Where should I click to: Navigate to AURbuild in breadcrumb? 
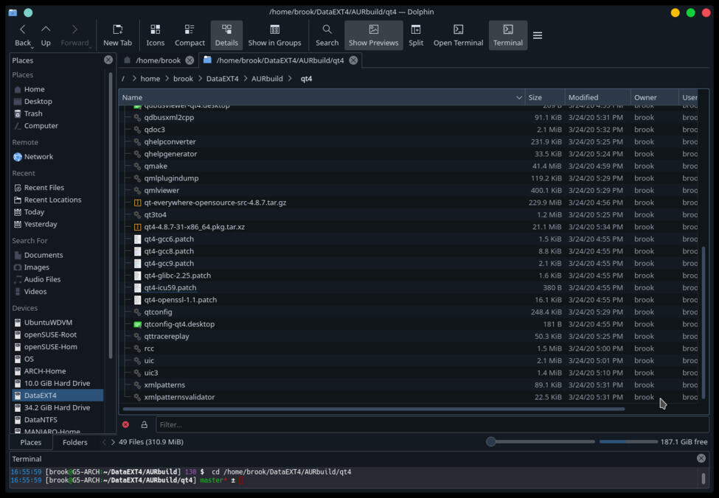(x=267, y=79)
